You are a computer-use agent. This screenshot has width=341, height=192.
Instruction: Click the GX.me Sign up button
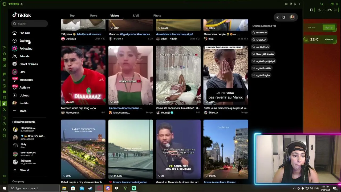(x=328, y=27)
